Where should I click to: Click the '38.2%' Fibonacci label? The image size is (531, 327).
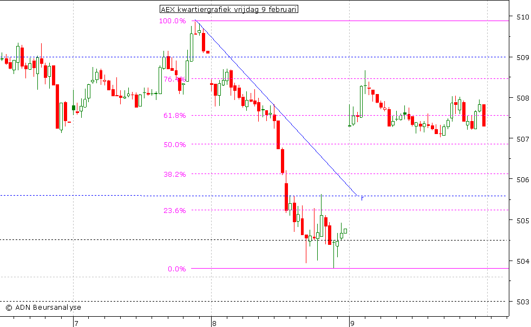pos(175,175)
